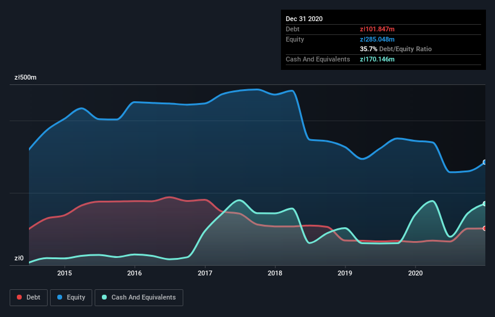Click the 2020 x-axis label

tap(415, 273)
